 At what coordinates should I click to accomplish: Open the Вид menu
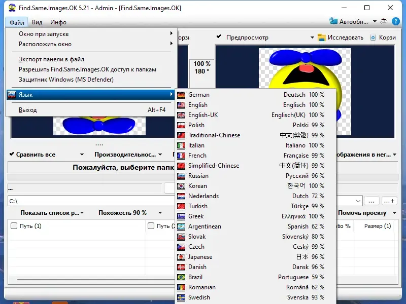(37, 22)
